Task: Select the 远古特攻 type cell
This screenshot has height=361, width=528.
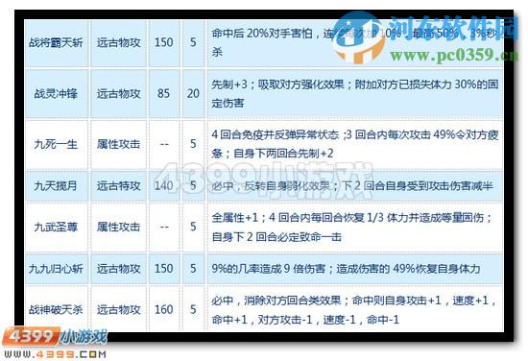Action: point(118,186)
